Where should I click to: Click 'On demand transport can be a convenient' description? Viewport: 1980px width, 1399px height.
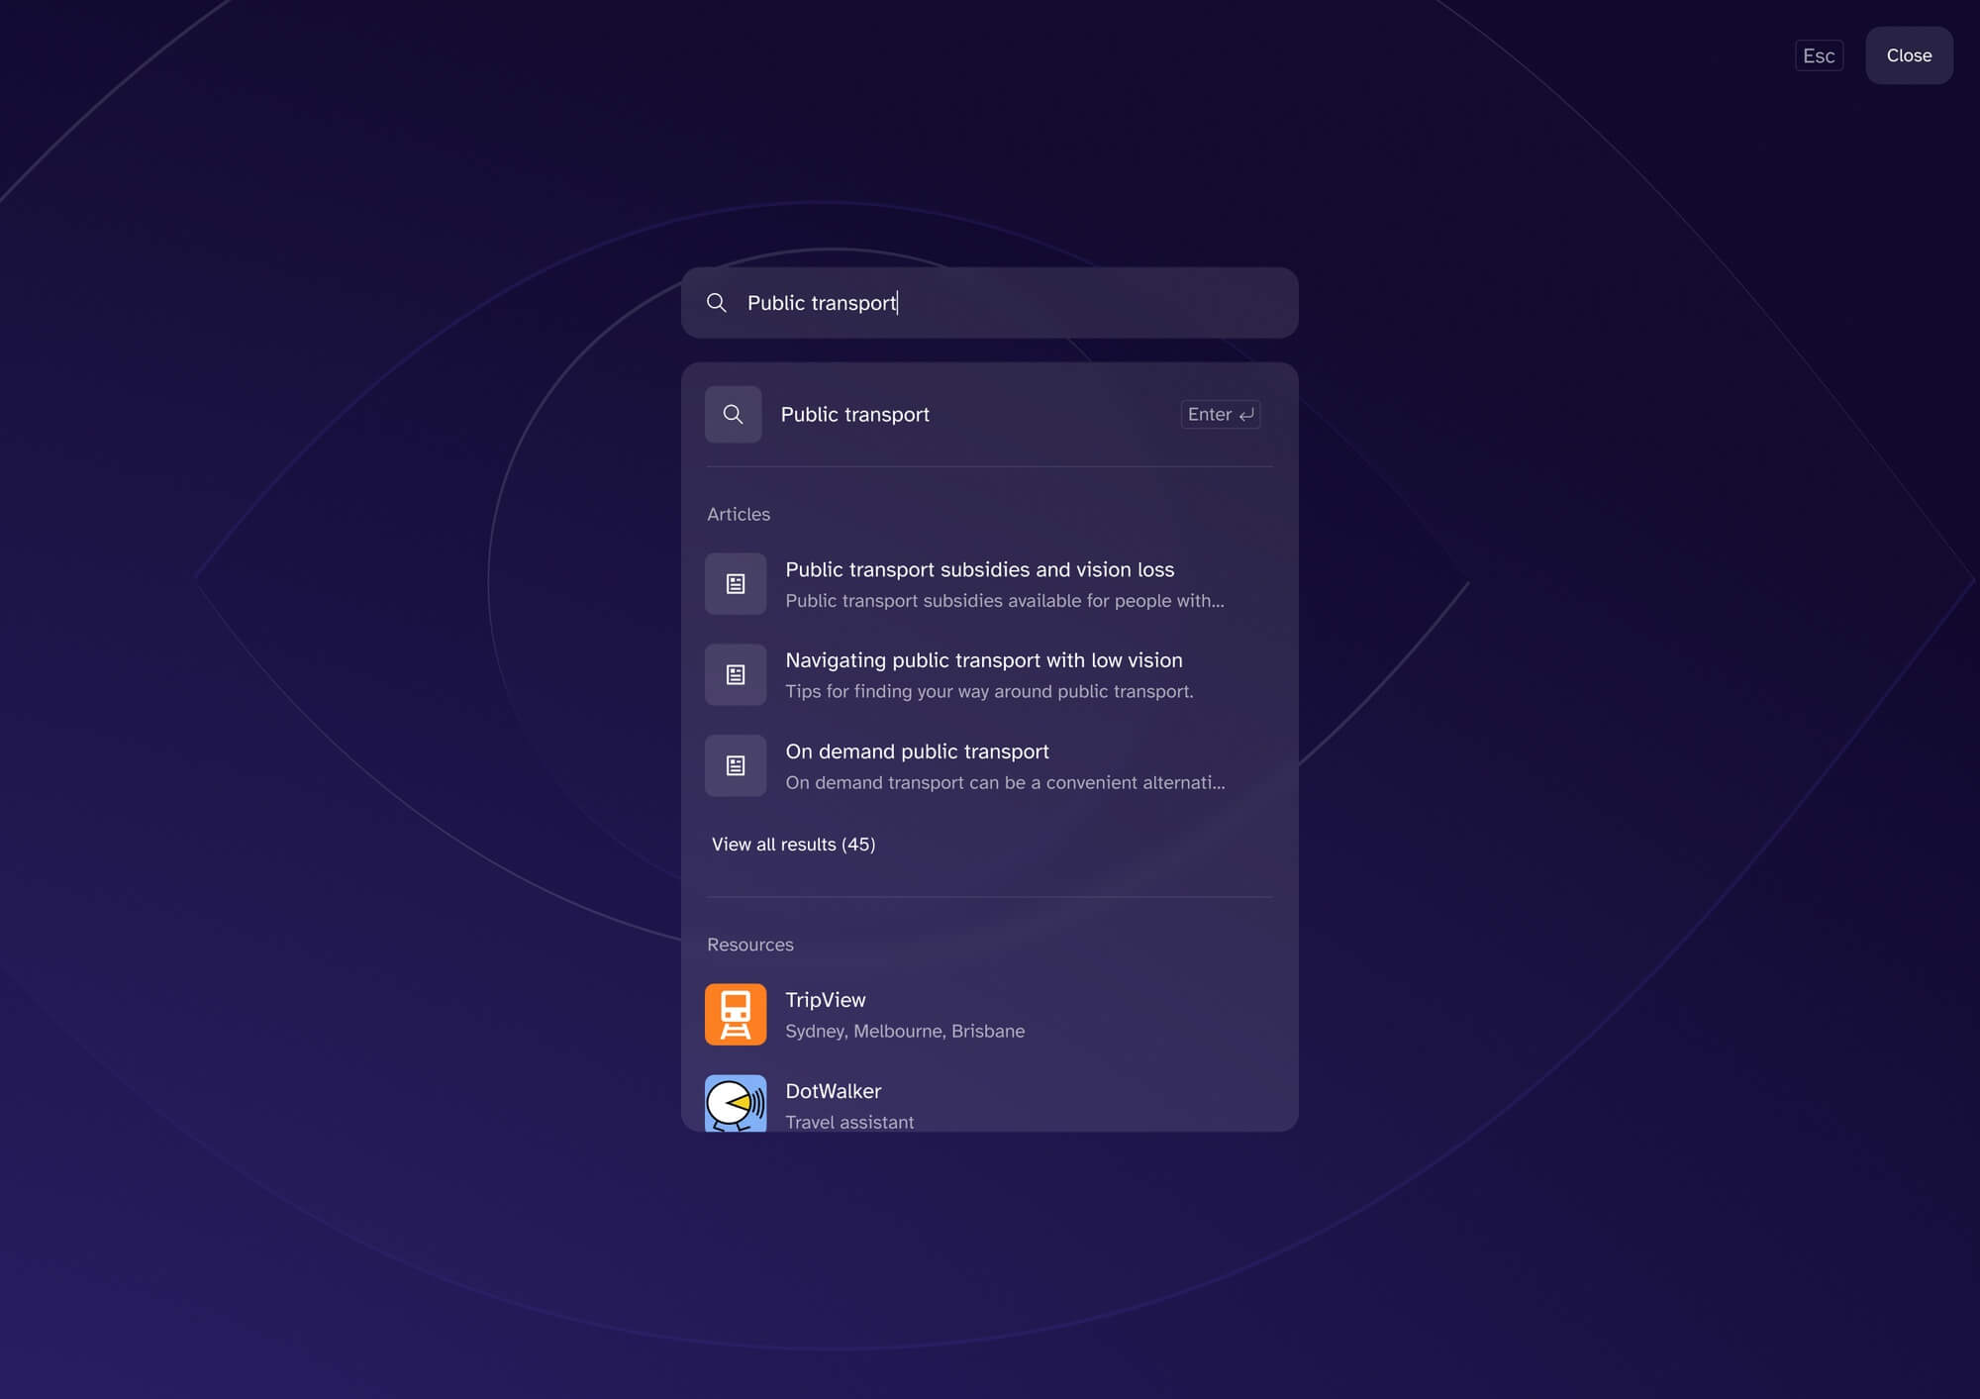click(1006, 782)
